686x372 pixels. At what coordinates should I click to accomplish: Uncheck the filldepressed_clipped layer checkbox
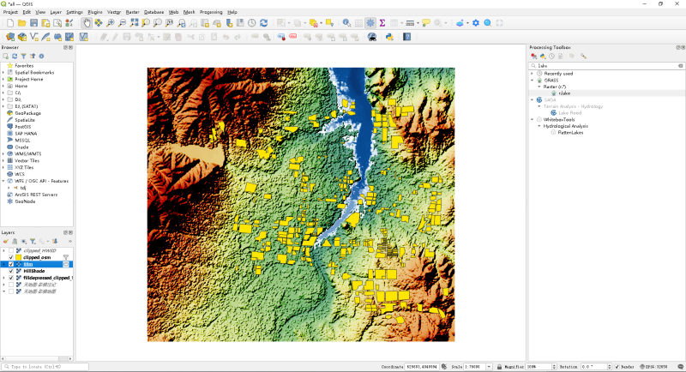click(11, 278)
